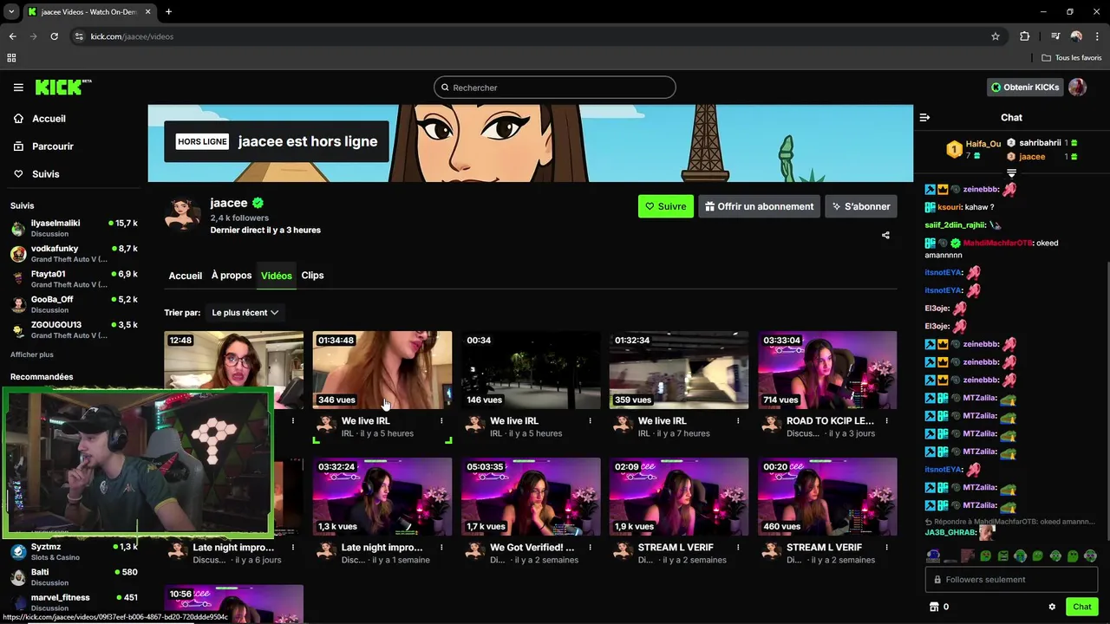Collapse the chat panel arrow icon
Image resolution: width=1110 pixels, height=624 pixels.
point(924,117)
